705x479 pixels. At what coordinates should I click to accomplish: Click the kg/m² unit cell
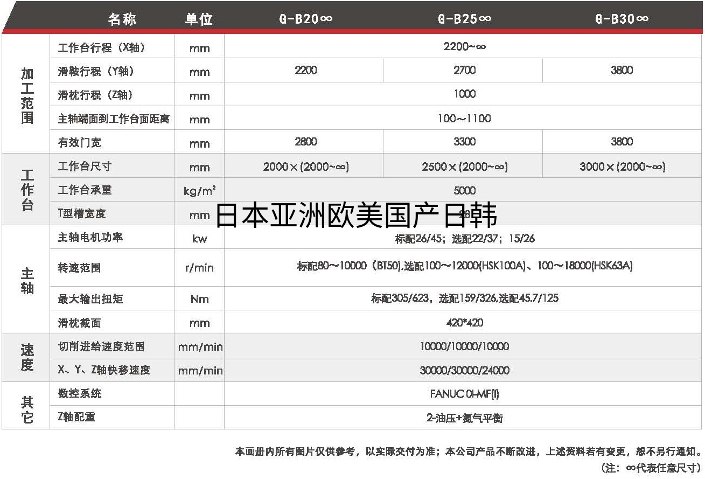[199, 191]
